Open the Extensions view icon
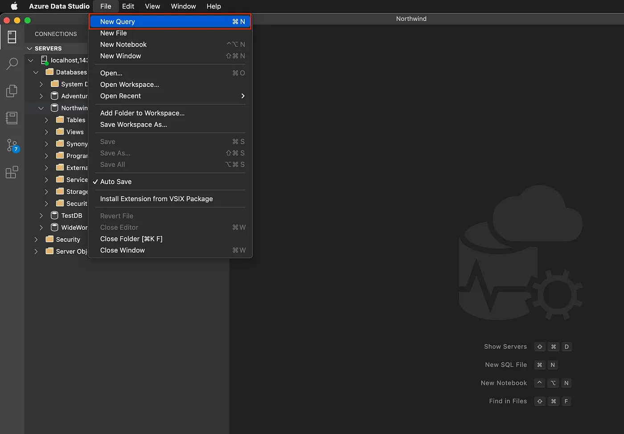The width and height of the screenshot is (624, 434). pos(12,172)
